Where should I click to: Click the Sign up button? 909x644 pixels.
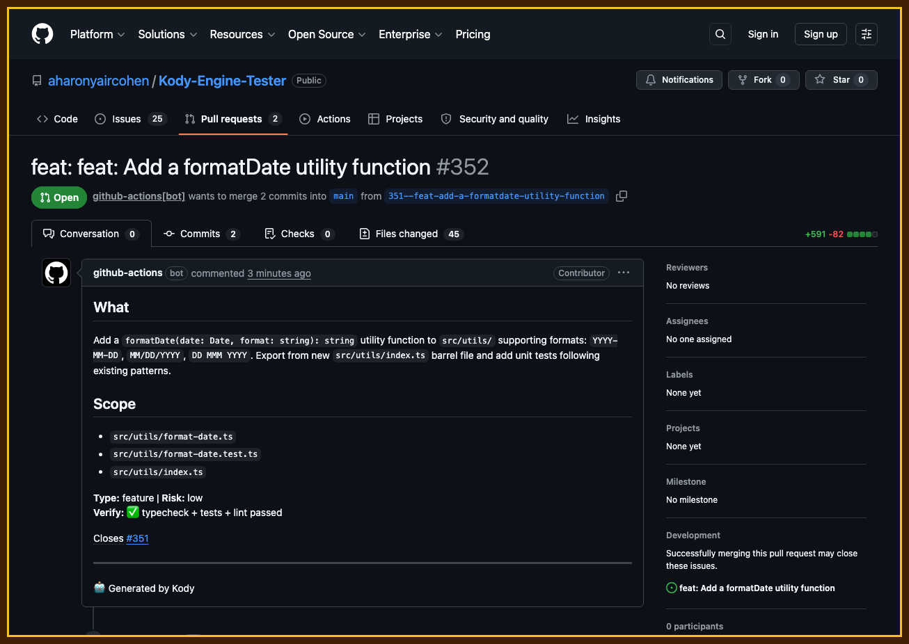click(x=820, y=33)
